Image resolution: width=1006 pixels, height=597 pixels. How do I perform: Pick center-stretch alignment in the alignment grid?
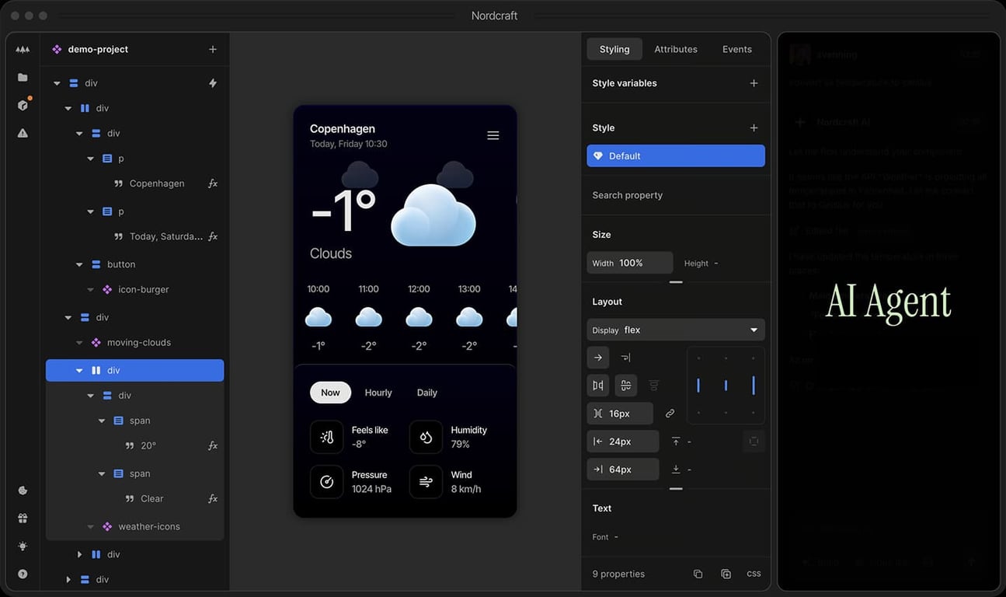tap(726, 385)
